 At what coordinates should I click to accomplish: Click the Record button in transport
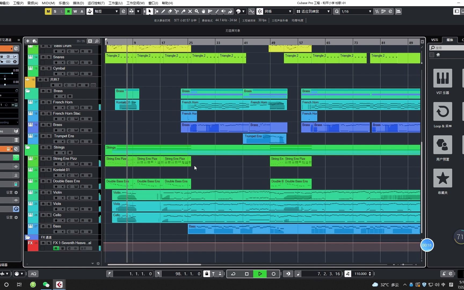point(273,274)
